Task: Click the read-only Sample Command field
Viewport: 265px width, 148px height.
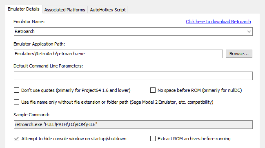Action: [133, 124]
